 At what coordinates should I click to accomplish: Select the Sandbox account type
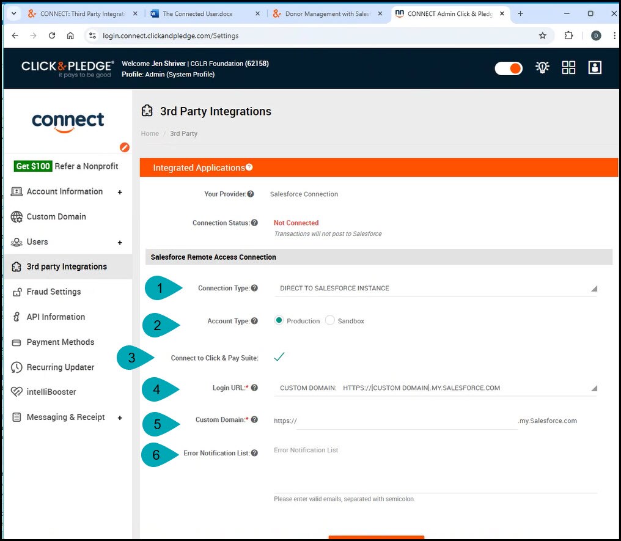[330, 320]
